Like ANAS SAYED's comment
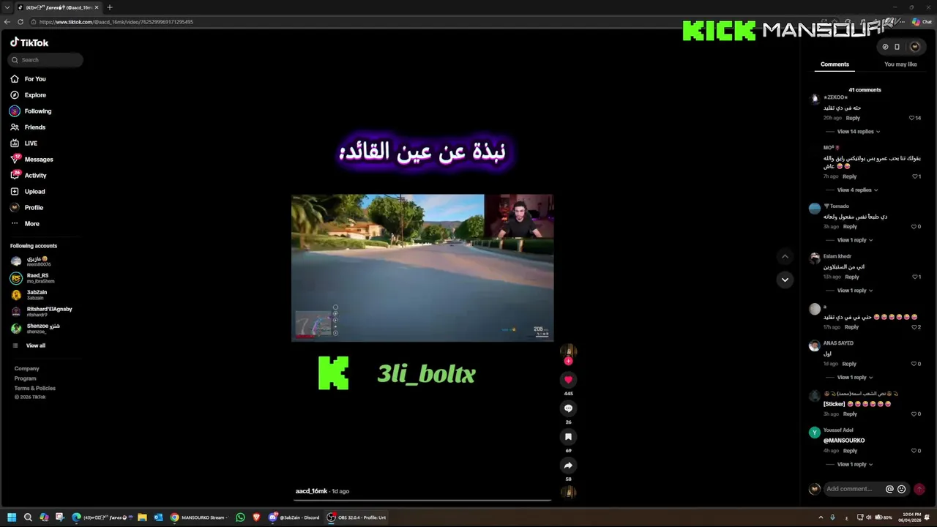The width and height of the screenshot is (937, 527). [915, 364]
